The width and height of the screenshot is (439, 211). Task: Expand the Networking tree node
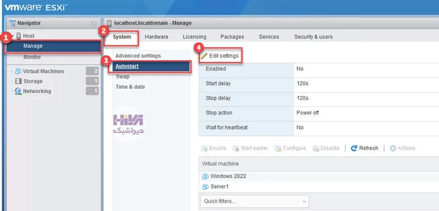[x=12, y=92]
